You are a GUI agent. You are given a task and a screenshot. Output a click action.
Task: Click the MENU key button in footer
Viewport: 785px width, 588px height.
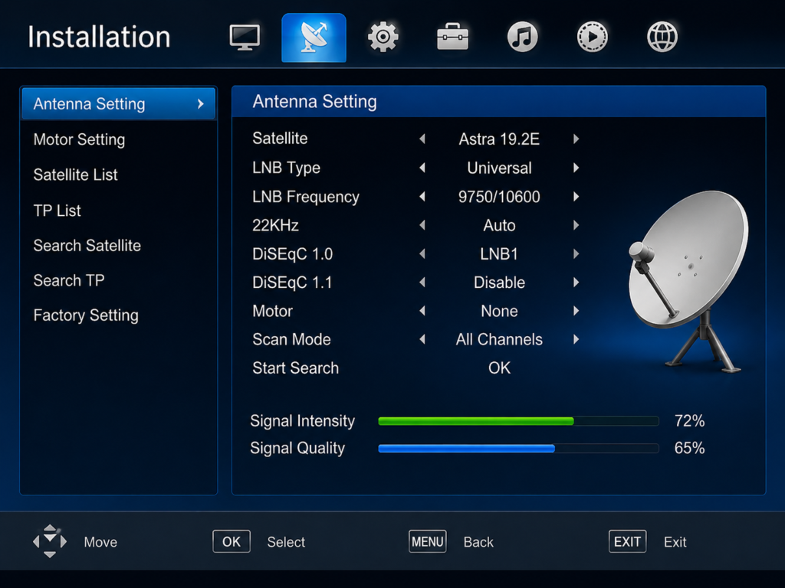tap(428, 541)
